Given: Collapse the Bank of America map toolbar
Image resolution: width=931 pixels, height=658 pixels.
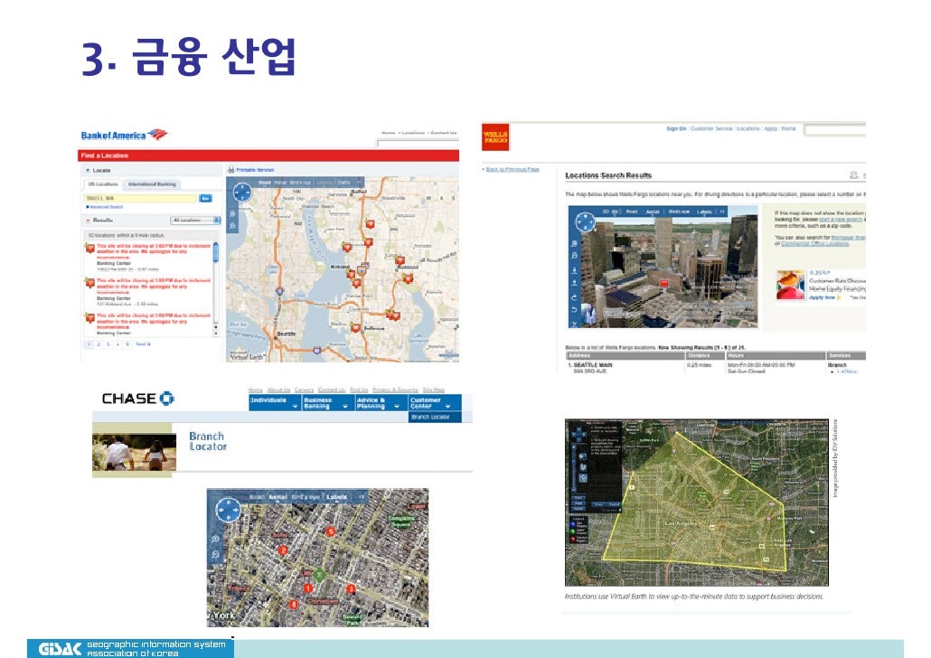Looking at the screenshot, I should pos(359,183).
